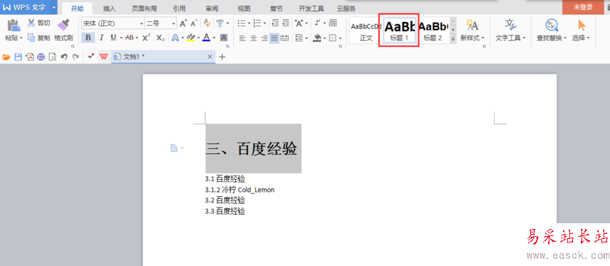Click the increase font size icon
The image size is (610, 266).
[183, 24]
